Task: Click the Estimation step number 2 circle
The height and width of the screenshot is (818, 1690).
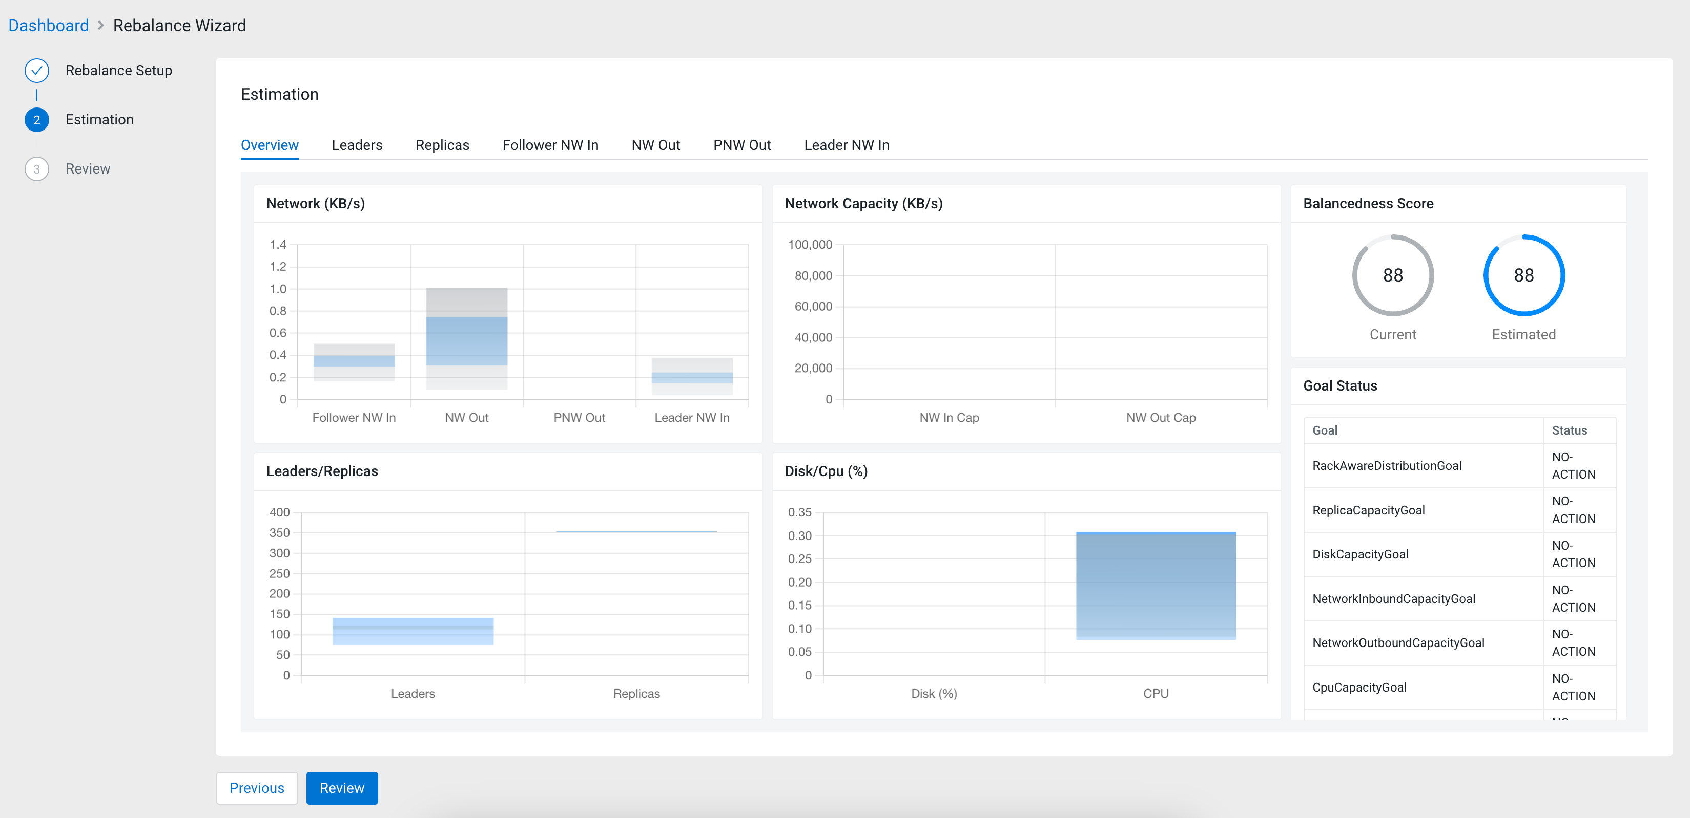Action: coord(37,119)
